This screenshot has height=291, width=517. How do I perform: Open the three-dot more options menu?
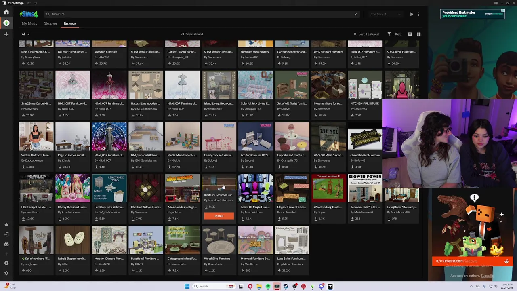point(419,14)
